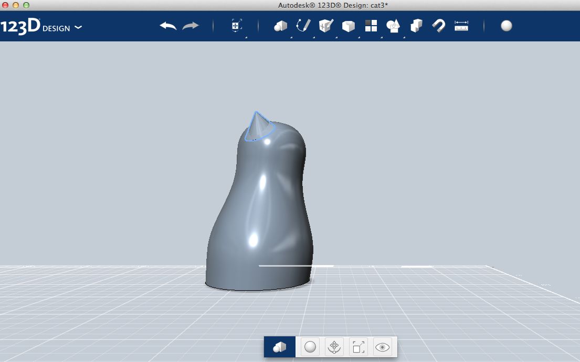Screen dimensions: 580x362
Task: Open the Pattern tool
Action: tap(371, 26)
